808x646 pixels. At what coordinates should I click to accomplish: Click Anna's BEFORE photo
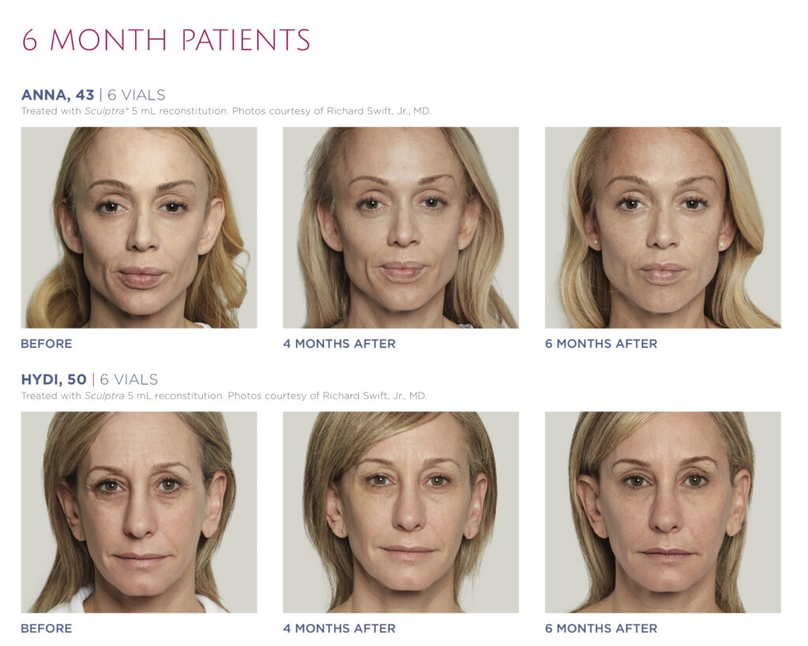point(139,227)
